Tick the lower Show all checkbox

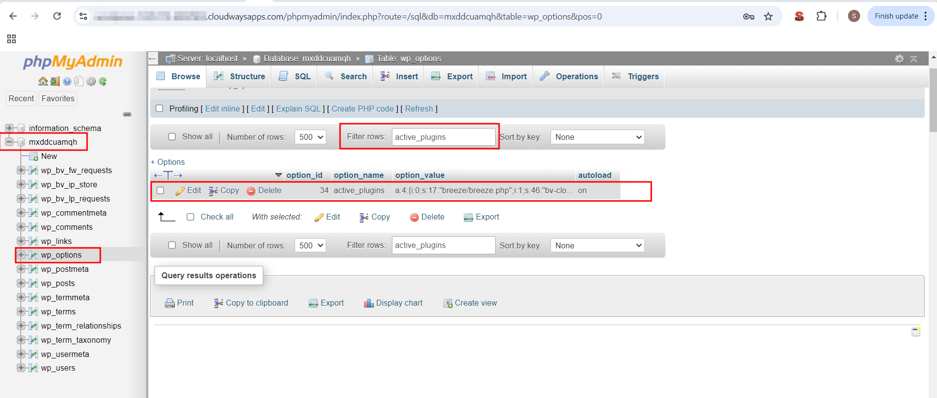click(172, 245)
